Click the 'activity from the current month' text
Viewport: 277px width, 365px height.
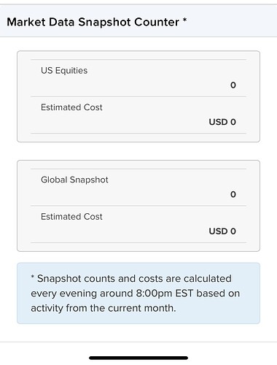click(x=104, y=308)
